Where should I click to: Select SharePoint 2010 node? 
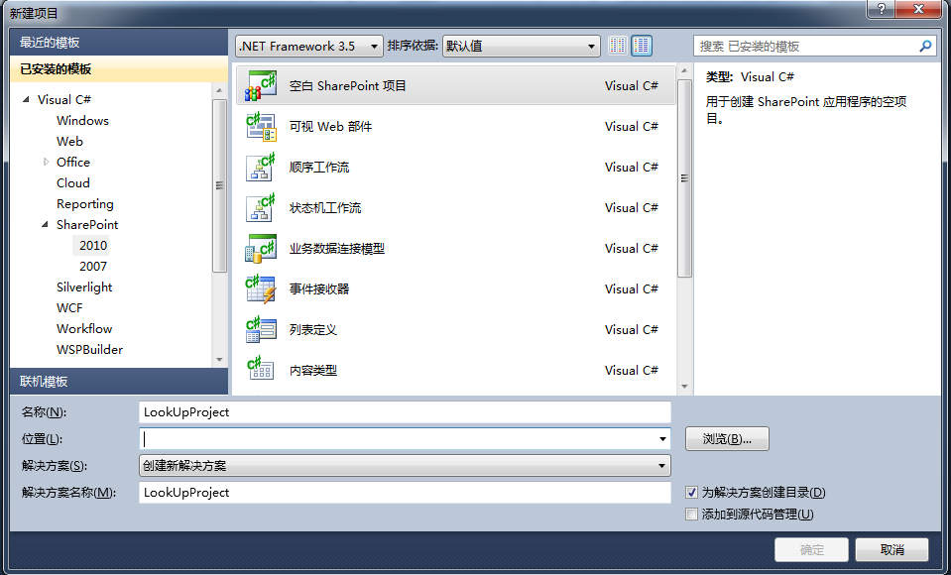(x=93, y=246)
